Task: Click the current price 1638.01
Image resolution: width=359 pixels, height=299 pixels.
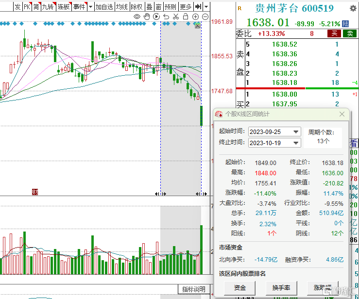Action: pyautogui.click(x=268, y=23)
